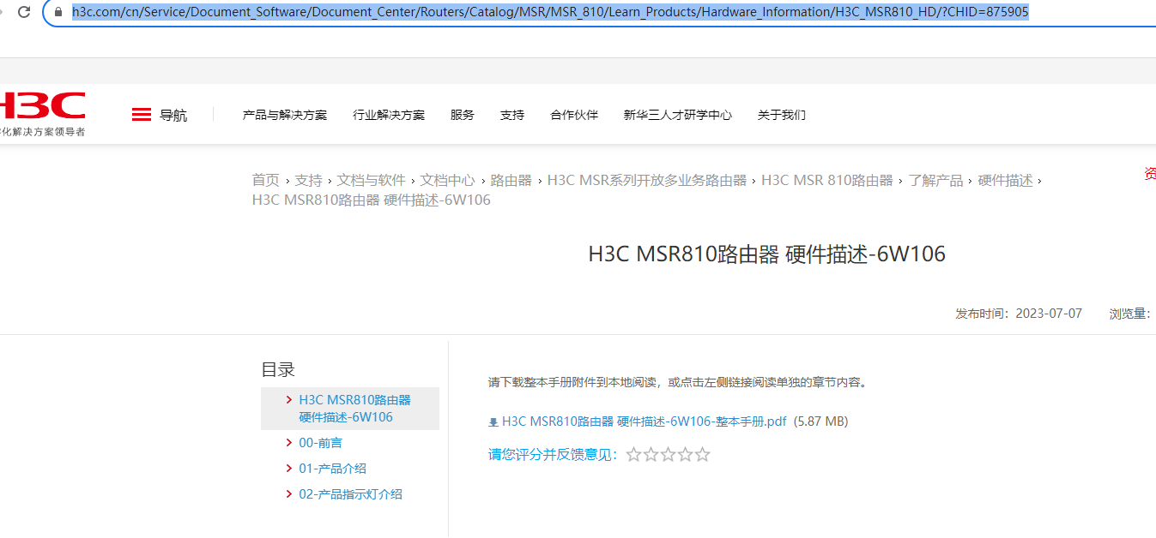Click the 了解产品 breadcrumb link
1156x538 pixels.
pyautogui.click(x=935, y=180)
